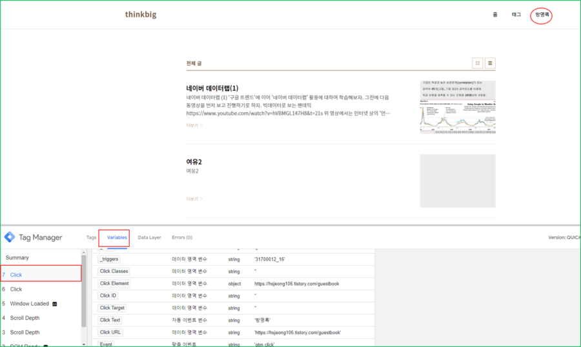Switch blog posts to grid view
Screen dimensions: 581x347
pos(477,63)
